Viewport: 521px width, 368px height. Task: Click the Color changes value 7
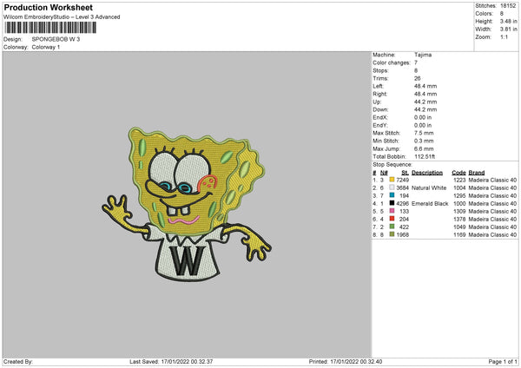pyautogui.click(x=416, y=62)
